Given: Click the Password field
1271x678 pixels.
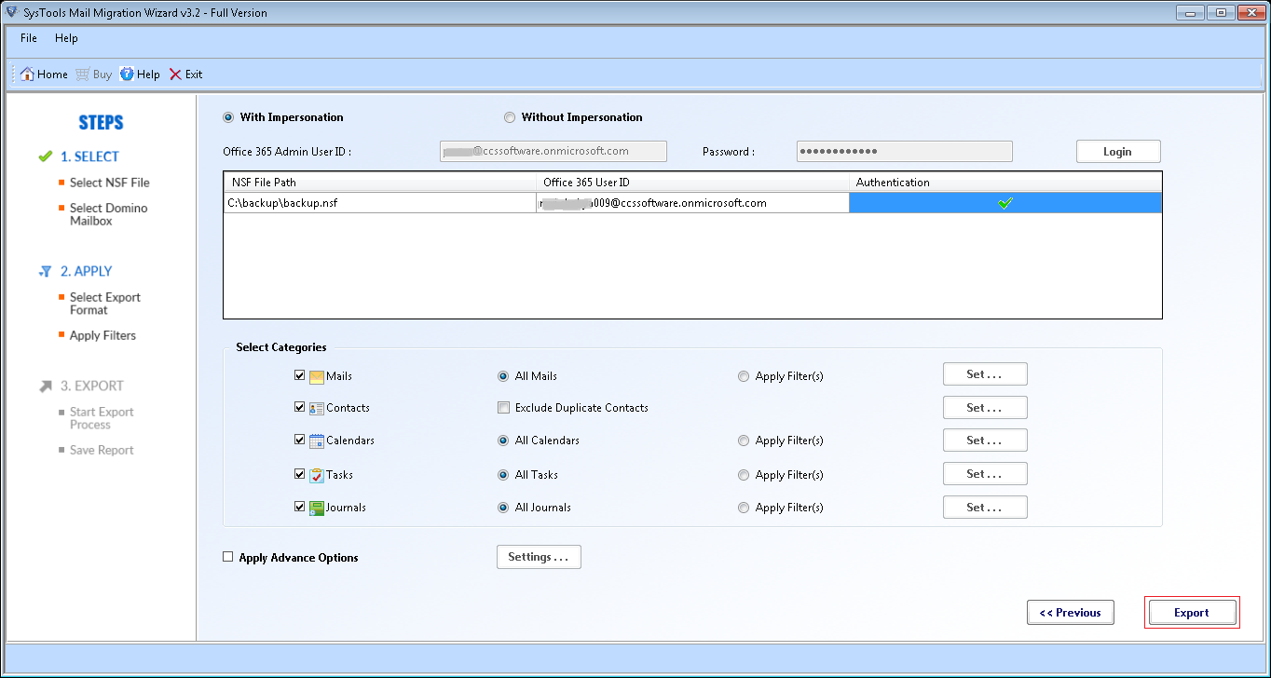Looking at the screenshot, I should tap(904, 151).
